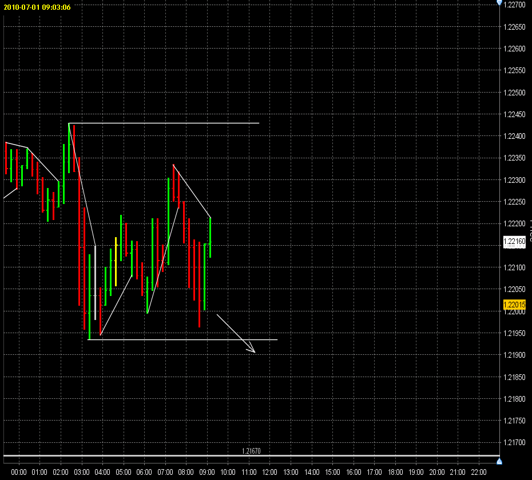This screenshot has width=532, height=480.
Task: Click the 1.21950 price axis label
Action: pyautogui.click(x=515, y=333)
